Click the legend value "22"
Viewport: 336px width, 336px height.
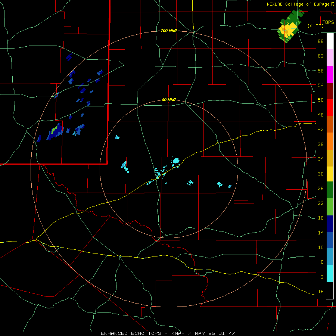pos(321,203)
